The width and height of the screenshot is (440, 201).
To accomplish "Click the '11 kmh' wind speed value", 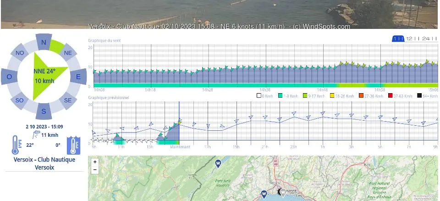I will point(49,135).
